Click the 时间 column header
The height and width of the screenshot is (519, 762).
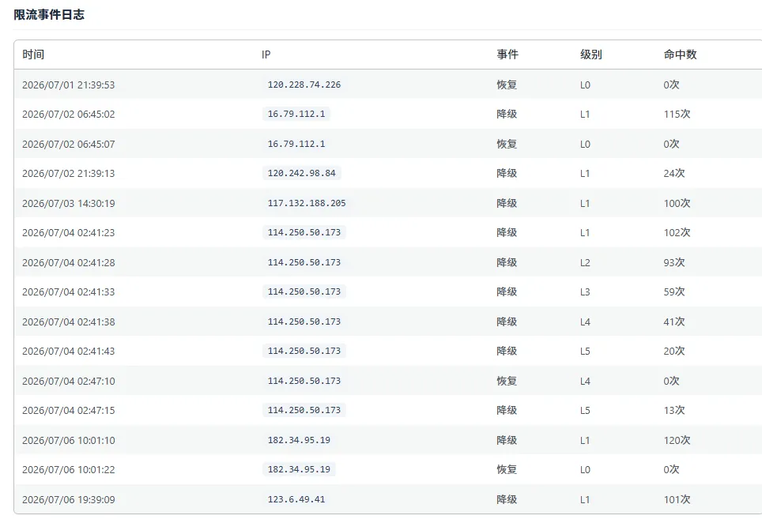33,55
